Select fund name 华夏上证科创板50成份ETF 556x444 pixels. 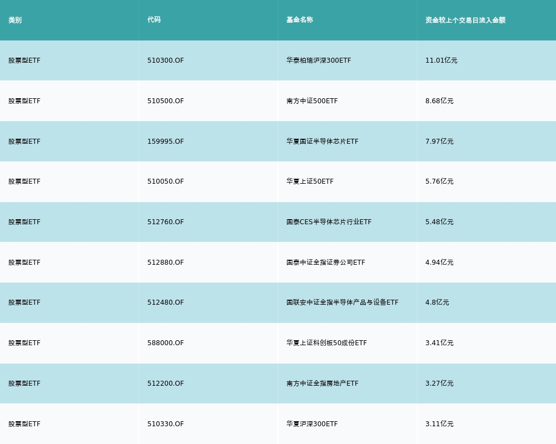326,343
